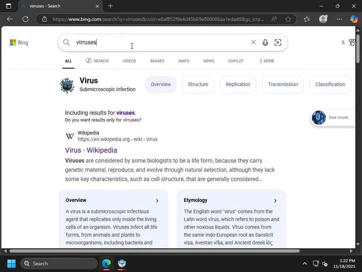
Task: Reload the page with refresh icon
Action: (x=25, y=19)
